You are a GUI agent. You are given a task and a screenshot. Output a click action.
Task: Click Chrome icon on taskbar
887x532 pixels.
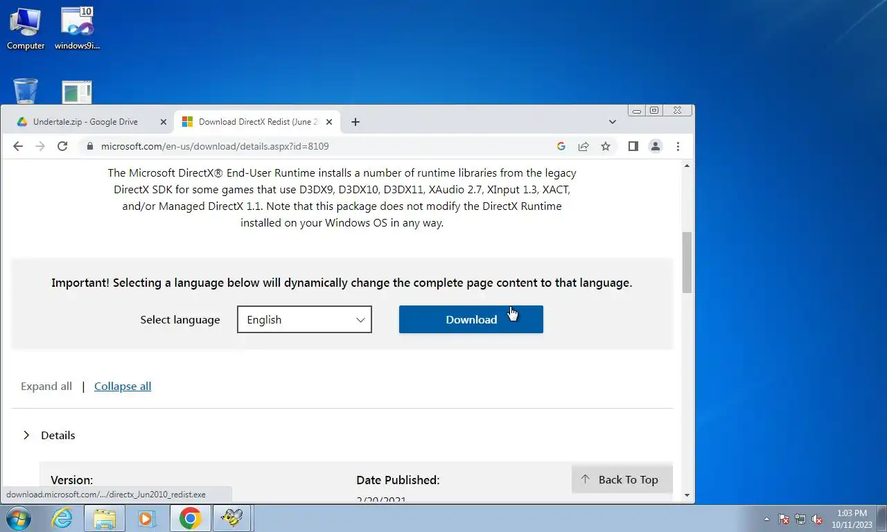[x=191, y=518]
